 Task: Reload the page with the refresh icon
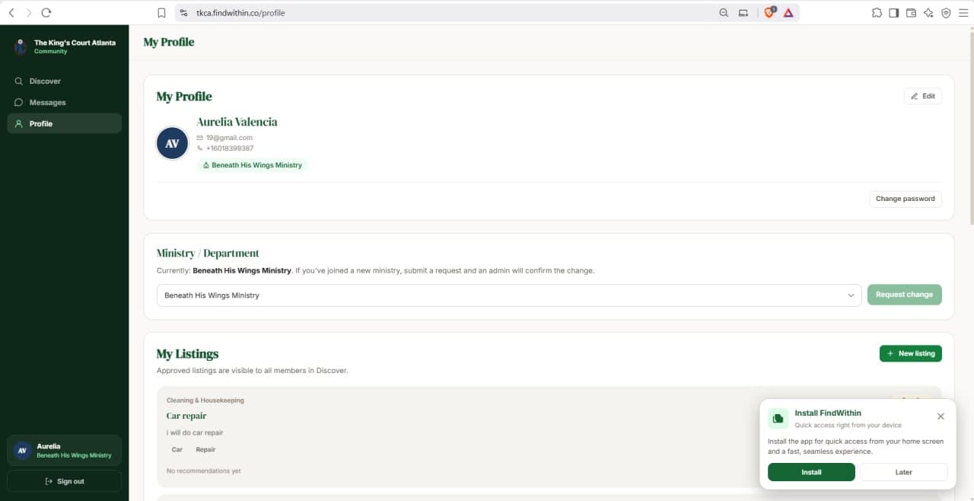click(46, 13)
